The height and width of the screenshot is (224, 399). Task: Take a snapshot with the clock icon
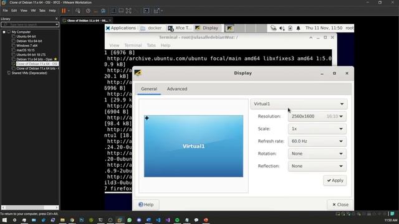88,11
